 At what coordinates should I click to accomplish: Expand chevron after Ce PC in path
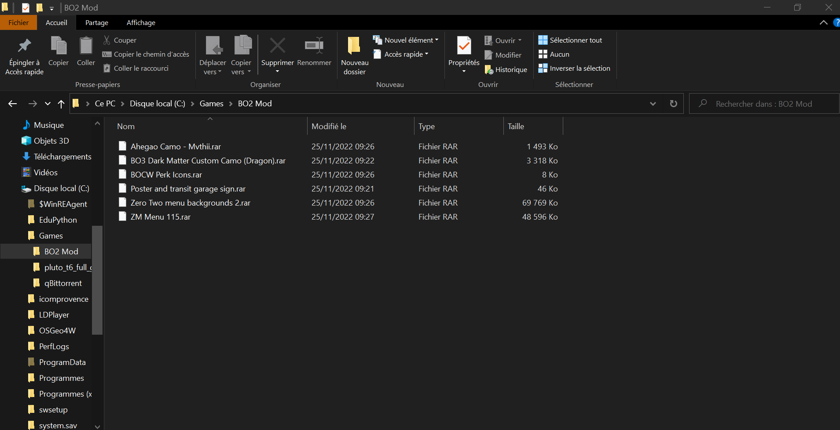click(122, 104)
